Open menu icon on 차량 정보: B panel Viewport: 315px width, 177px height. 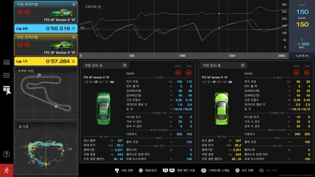tap(242, 65)
